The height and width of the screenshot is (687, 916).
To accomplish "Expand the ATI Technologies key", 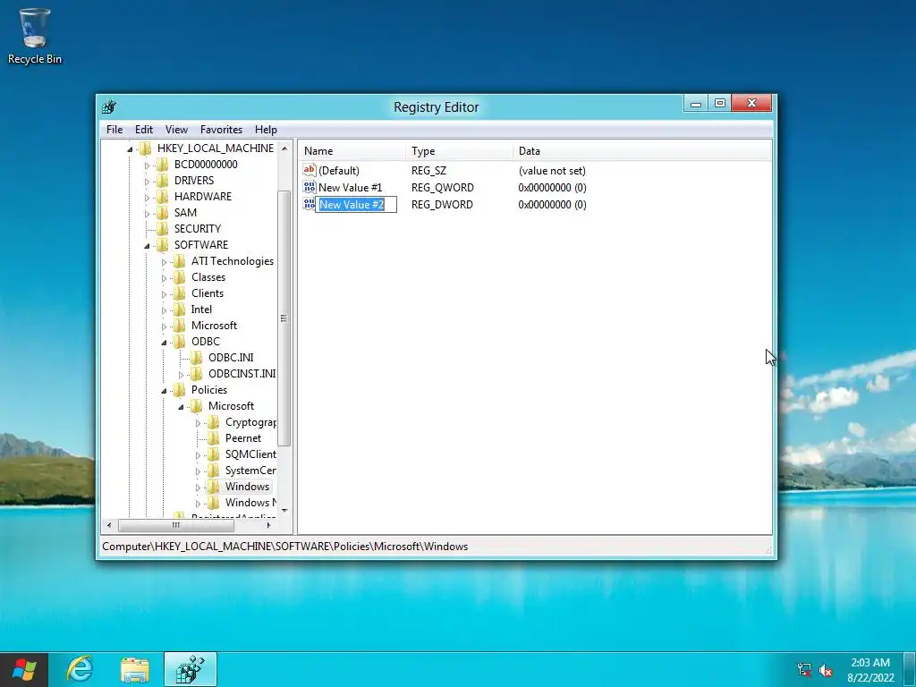I will click(165, 262).
